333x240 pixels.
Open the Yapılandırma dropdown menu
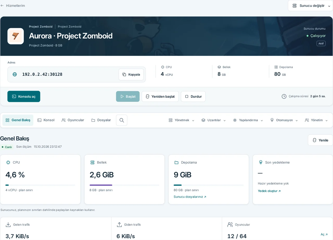pyautogui.click(x=248, y=120)
